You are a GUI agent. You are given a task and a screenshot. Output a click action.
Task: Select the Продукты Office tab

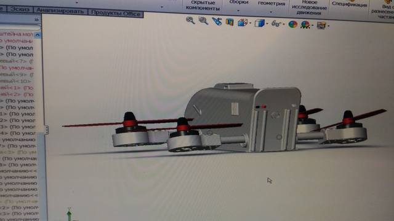point(116,13)
